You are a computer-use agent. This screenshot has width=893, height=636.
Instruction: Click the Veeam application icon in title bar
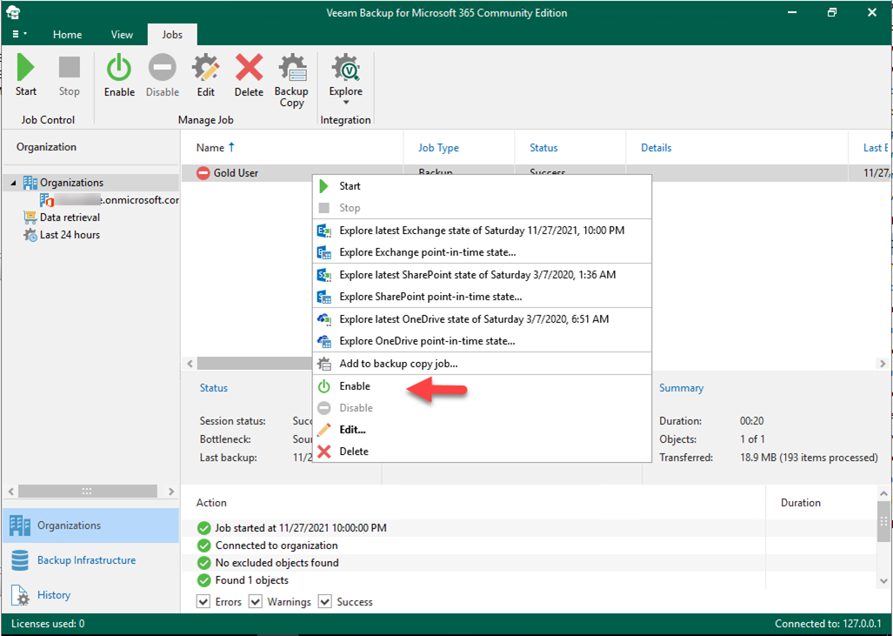click(x=13, y=12)
